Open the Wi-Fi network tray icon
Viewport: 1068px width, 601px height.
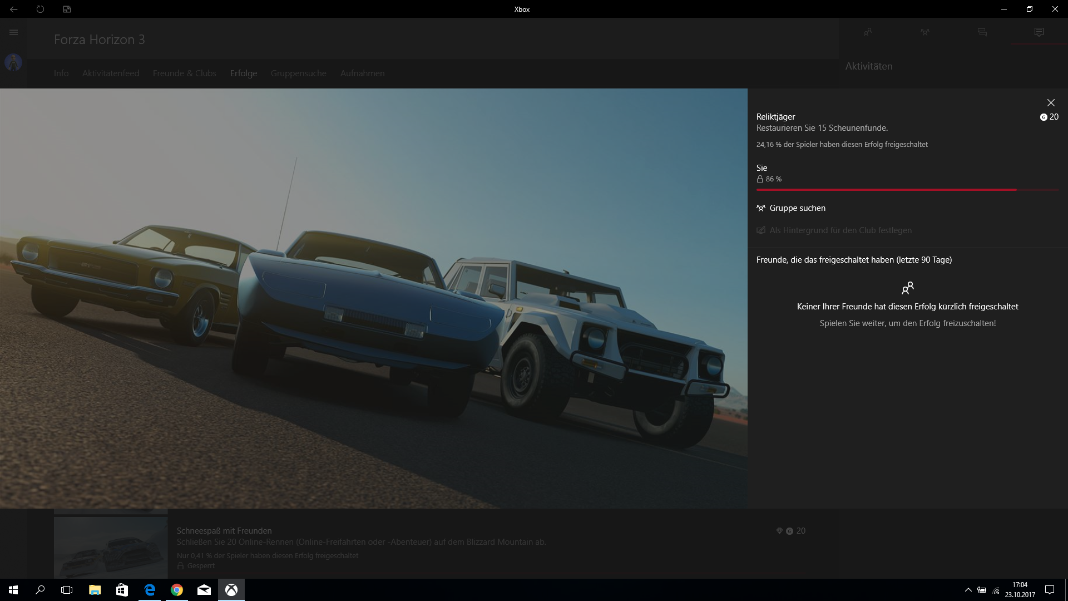pyautogui.click(x=996, y=590)
